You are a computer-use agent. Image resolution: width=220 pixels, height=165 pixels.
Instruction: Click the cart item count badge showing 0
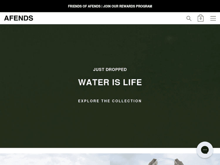coord(201,19)
